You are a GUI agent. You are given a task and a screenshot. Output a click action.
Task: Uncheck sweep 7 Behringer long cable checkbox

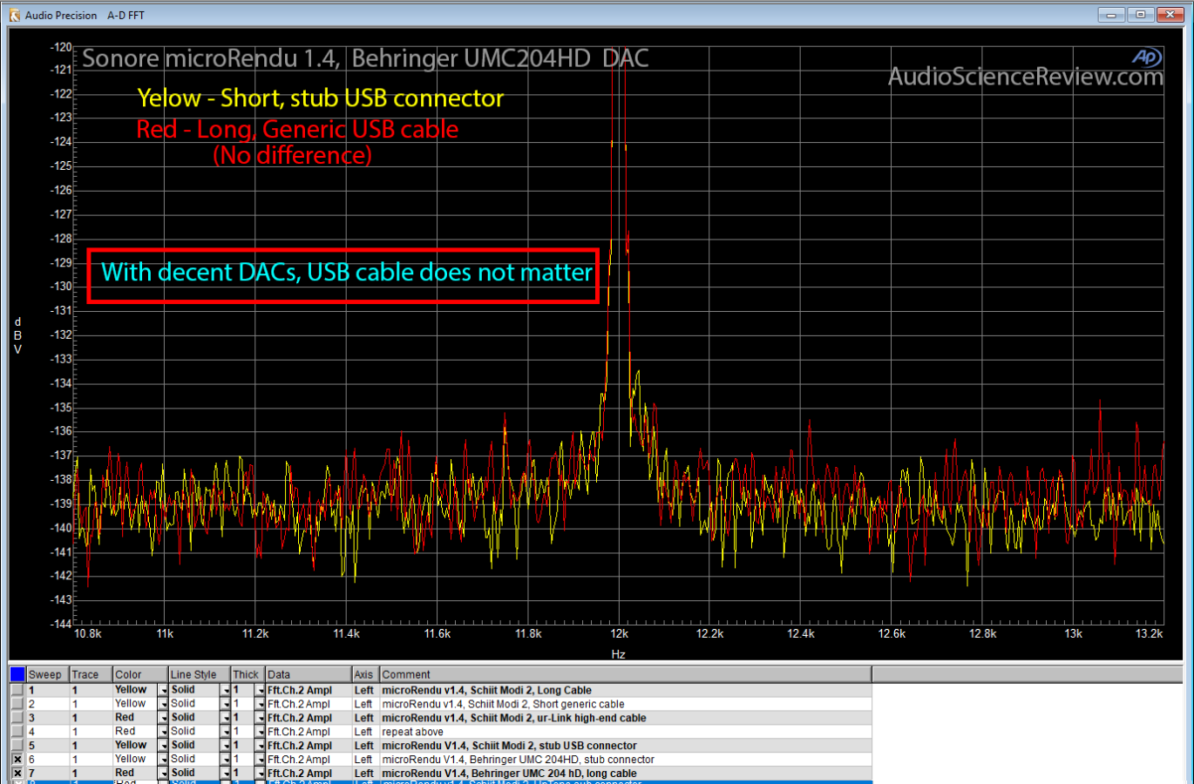[x=17, y=774]
